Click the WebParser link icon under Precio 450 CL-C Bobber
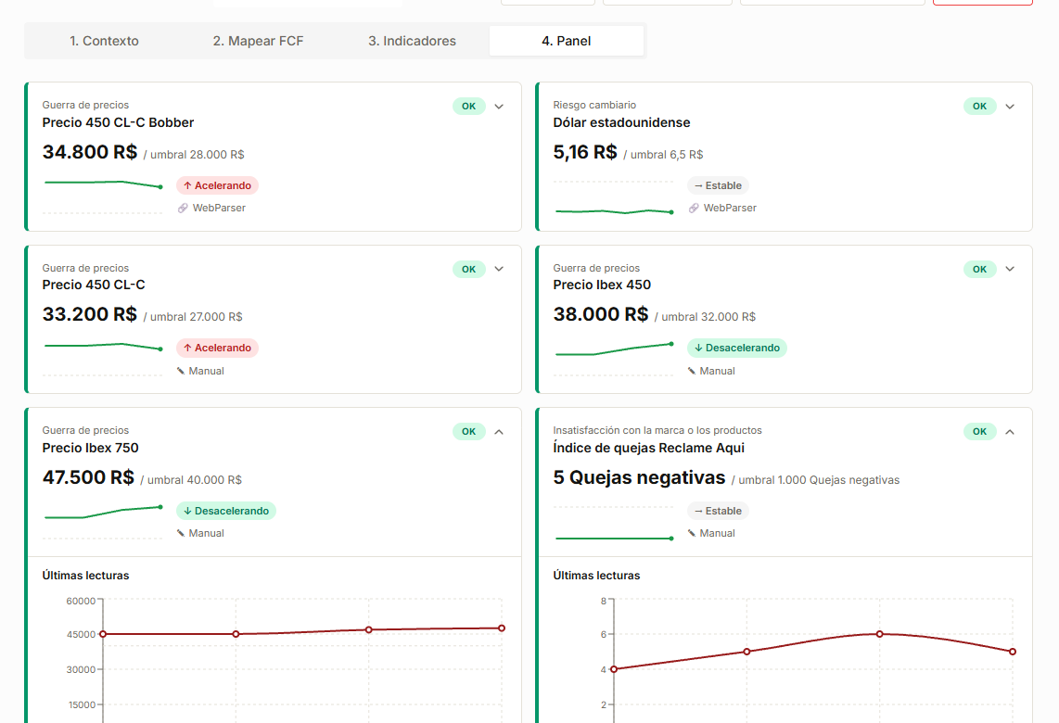The width and height of the screenshot is (1059, 723). [183, 208]
